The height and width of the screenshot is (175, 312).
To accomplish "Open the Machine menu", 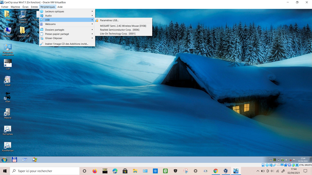I will tap(15, 7).
